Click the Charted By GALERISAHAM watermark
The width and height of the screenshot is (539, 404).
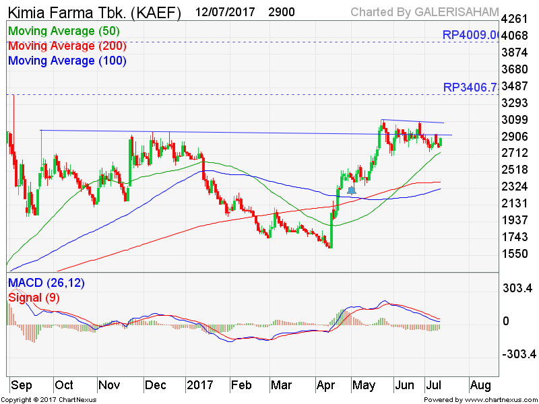click(424, 13)
